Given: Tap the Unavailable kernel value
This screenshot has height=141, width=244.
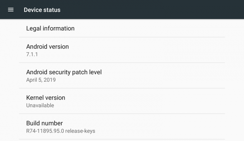Looking at the screenshot, I should click(x=40, y=105).
